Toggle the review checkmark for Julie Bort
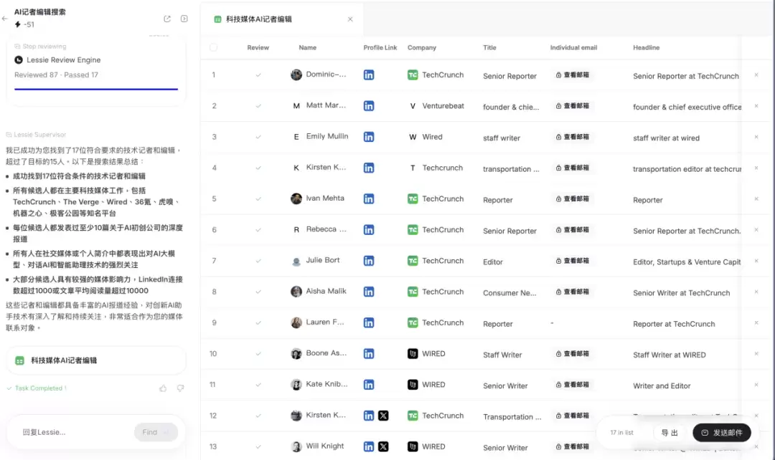The image size is (775, 460). [x=258, y=261]
